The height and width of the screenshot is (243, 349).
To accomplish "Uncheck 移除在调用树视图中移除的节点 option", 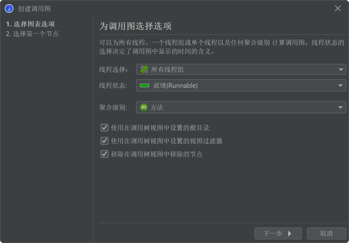I will pos(104,154).
